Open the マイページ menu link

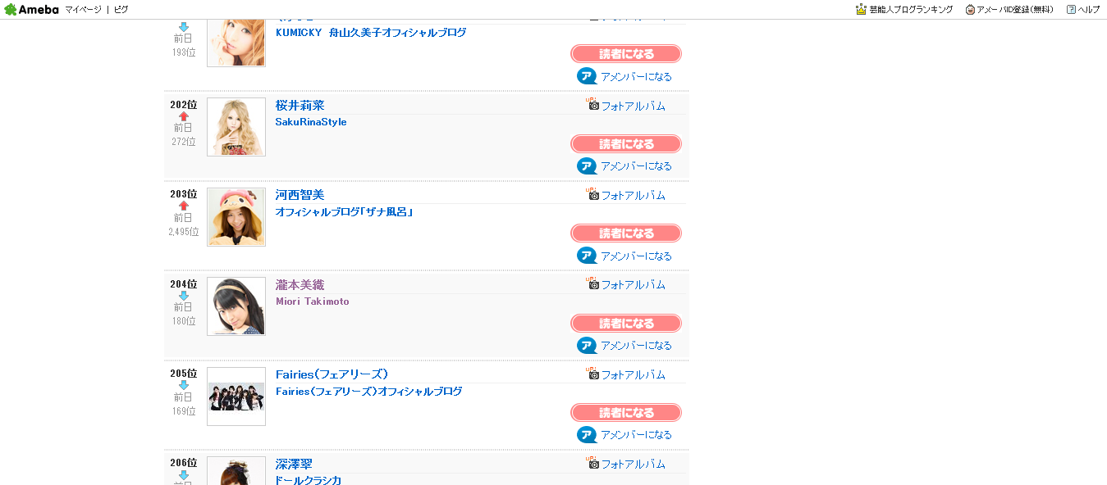click(x=83, y=9)
